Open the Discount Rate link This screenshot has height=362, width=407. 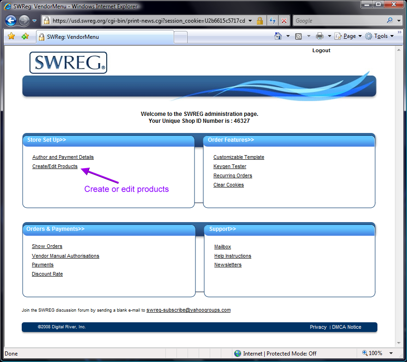tap(47, 274)
